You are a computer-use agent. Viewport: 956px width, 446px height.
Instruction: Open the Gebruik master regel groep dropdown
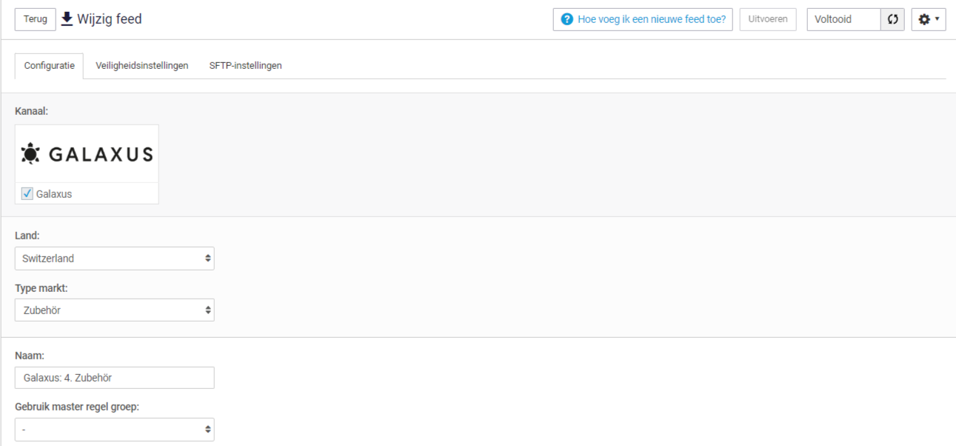coord(115,430)
